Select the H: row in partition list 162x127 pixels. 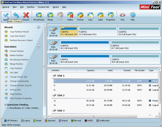pos(106,105)
